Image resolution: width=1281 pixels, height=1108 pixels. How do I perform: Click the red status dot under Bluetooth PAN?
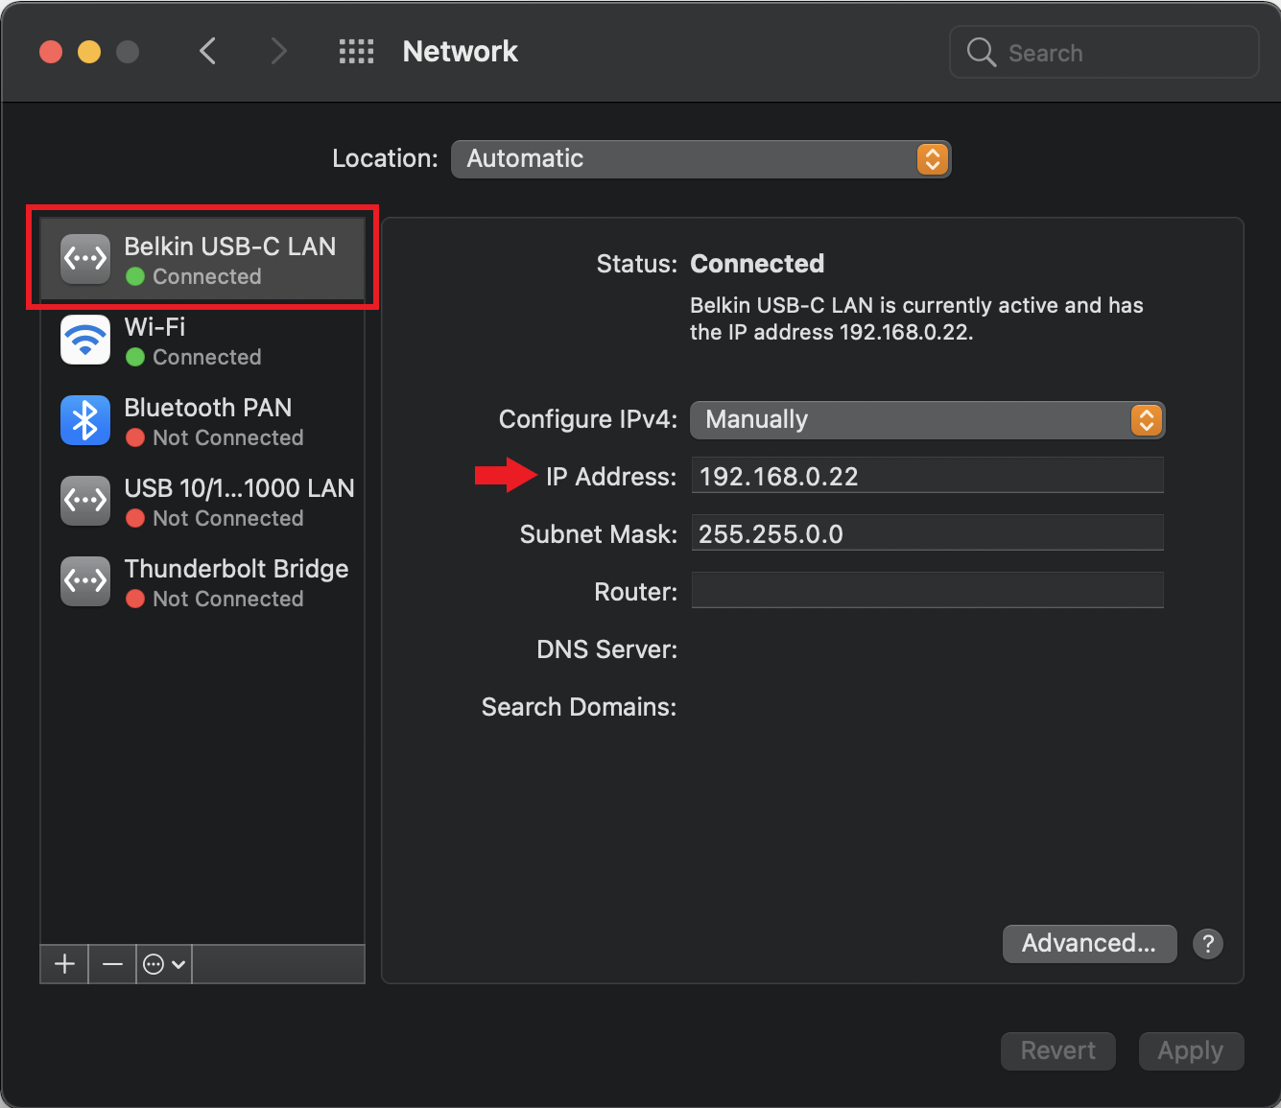coord(135,437)
